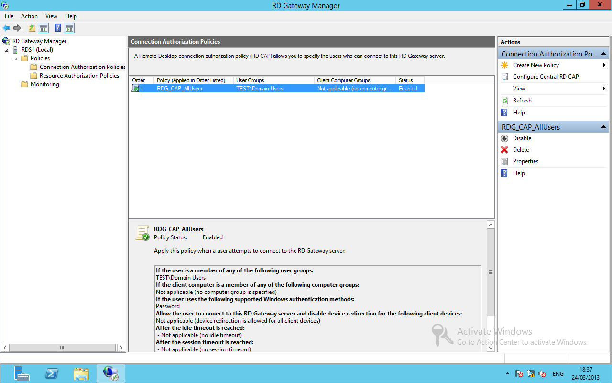Screen dimensions: 612x383
Task: Click the RD Gateway Manager root icon in tree
Action: (x=6, y=41)
